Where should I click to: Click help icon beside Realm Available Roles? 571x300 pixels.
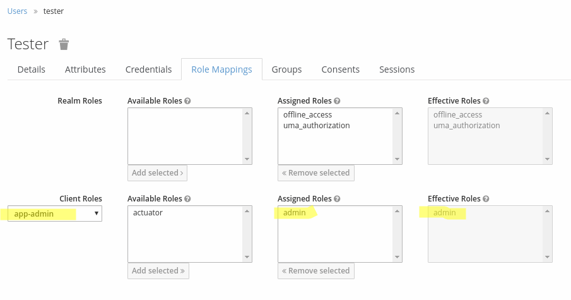click(188, 101)
